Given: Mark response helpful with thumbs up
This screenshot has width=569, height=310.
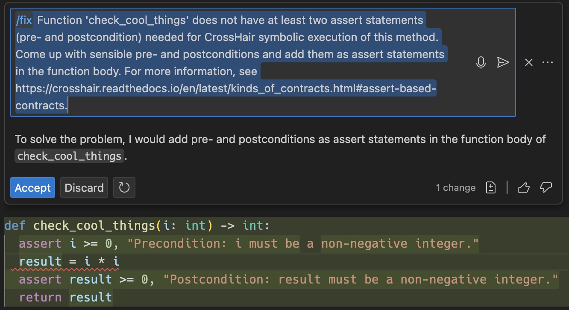Looking at the screenshot, I should coord(524,187).
